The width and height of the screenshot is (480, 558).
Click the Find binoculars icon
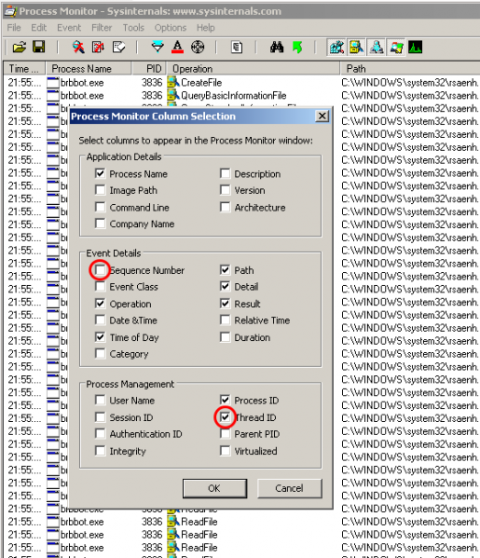pos(277,47)
